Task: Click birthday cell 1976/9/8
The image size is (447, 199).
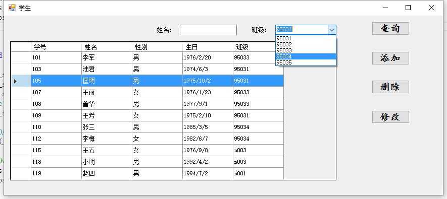Action: coord(208,151)
